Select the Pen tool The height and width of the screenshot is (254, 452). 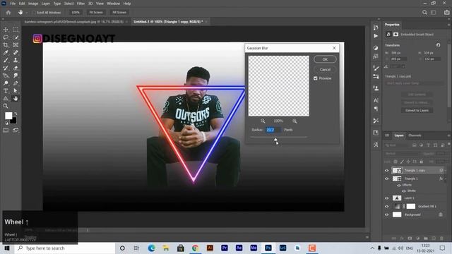click(x=16, y=83)
